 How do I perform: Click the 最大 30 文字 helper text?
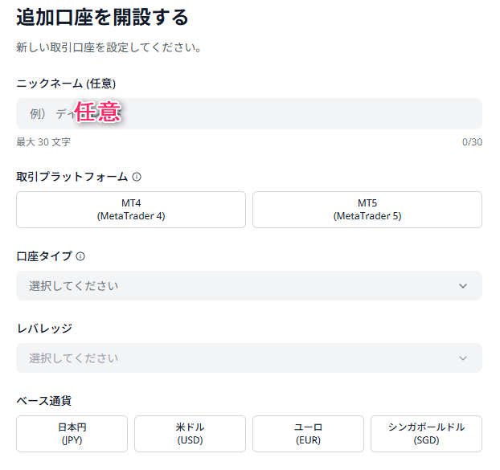pyautogui.click(x=43, y=142)
